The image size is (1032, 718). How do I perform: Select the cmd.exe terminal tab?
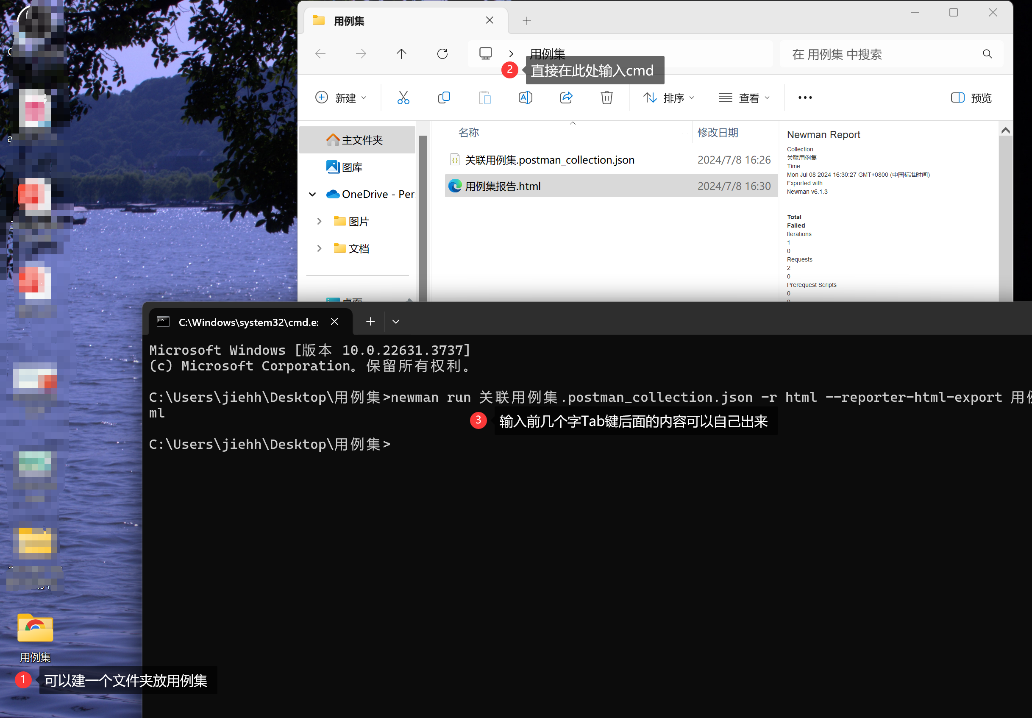click(247, 322)
